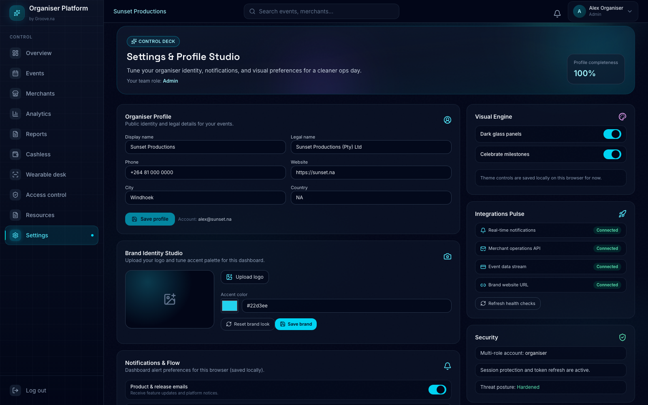The width and height of the screenshot is (648, 405).
Task: Click the Country field showing NA
Action: pyautogui.click(x=371, y=198)
